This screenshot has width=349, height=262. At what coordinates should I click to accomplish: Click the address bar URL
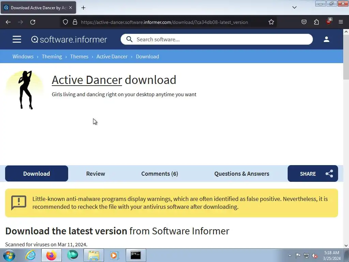click(165, 22)
